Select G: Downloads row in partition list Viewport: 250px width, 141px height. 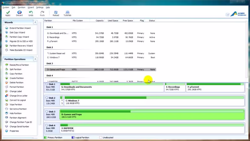(x=100, y=33)
